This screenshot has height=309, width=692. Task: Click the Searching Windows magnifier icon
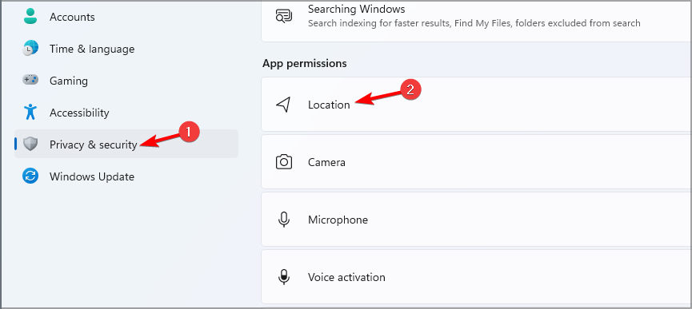[x=284, y=15]
